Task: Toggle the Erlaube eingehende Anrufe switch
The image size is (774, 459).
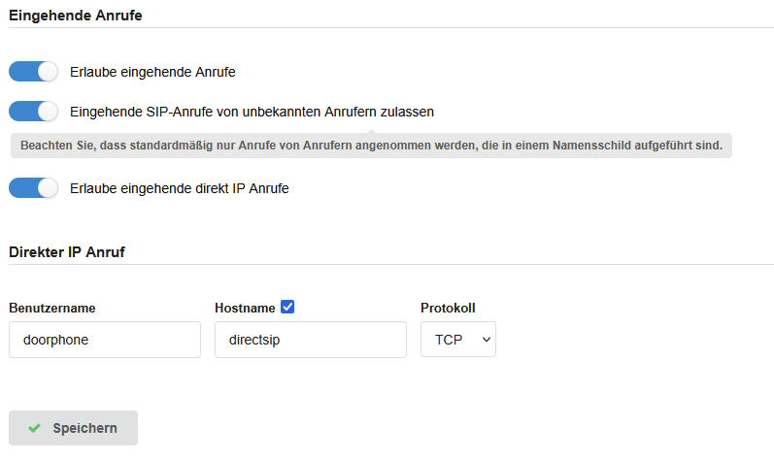Action: coord(33,72)
